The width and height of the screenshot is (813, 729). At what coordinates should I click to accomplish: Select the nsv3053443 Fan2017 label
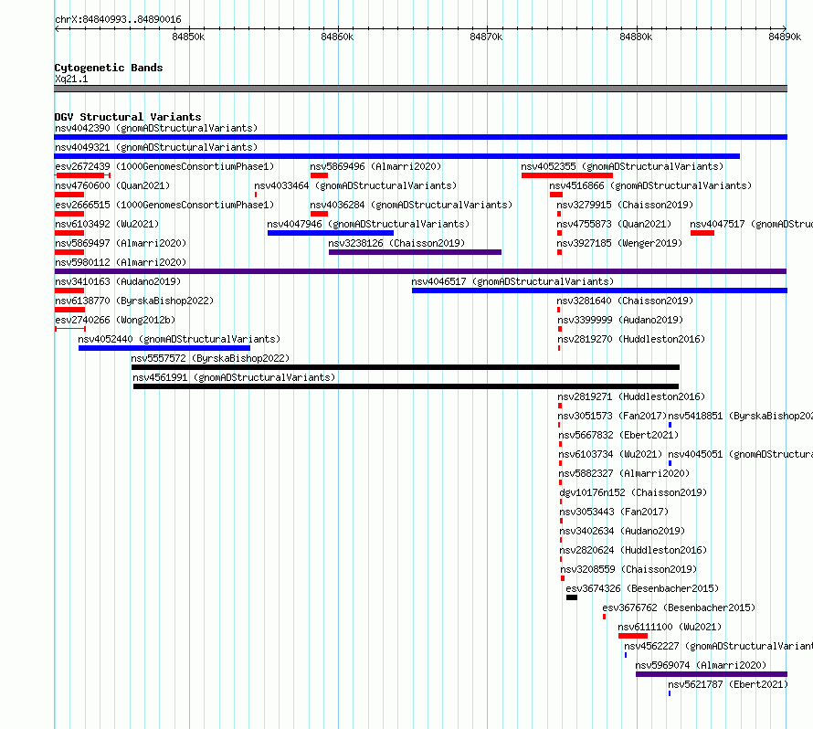coord(614,512)
